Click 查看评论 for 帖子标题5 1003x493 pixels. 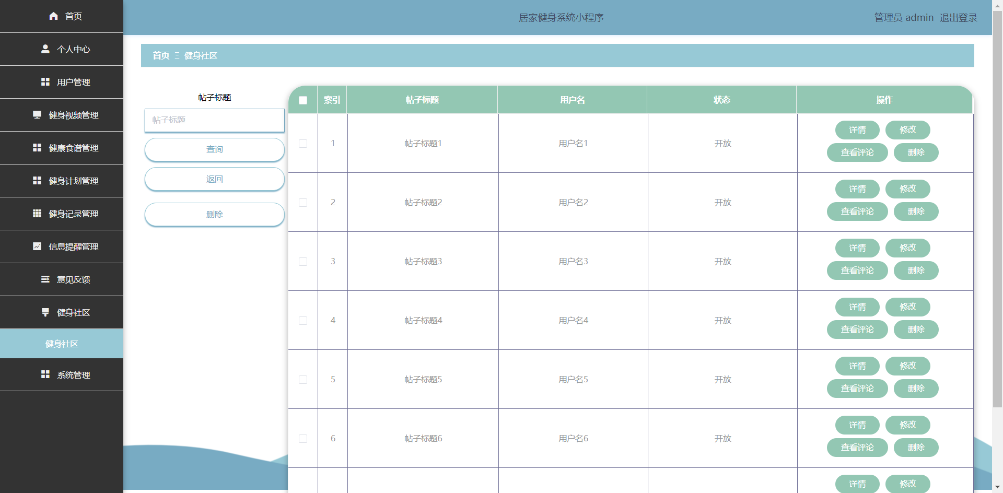point(857,389)
